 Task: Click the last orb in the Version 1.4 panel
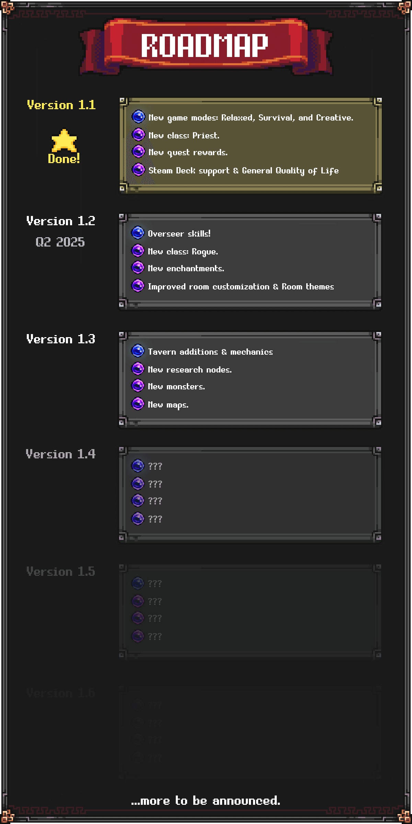[138, 519]
